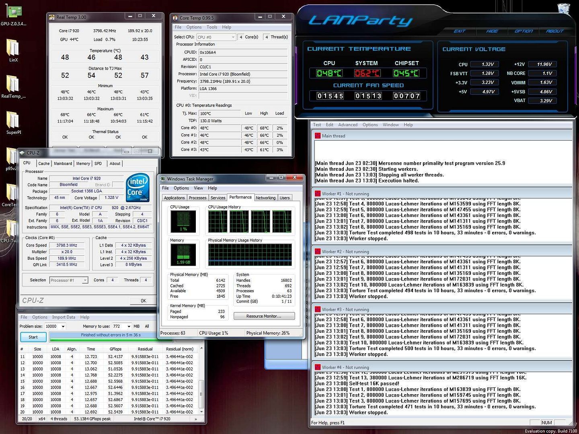Expand the LinX status bar chevron
This screenshot has width=579, height=434.
point(196,419)
